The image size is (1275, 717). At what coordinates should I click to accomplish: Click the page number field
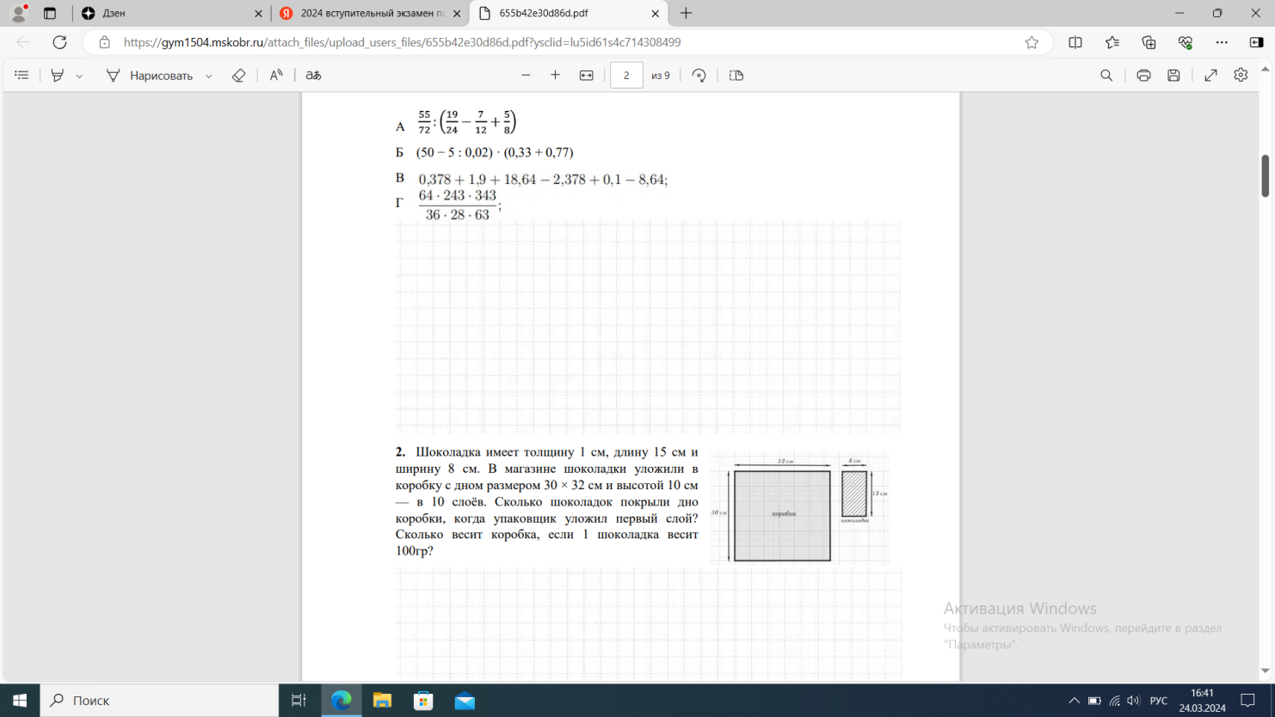(x=626, y=76)
